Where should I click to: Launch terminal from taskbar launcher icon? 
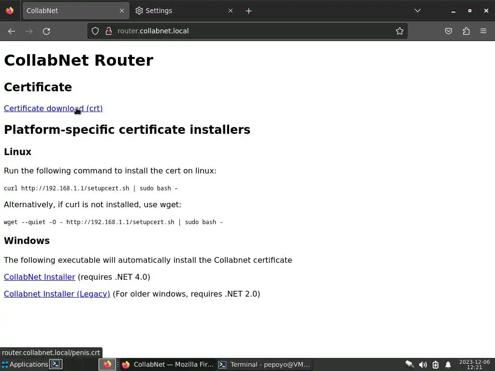point(56,364)
